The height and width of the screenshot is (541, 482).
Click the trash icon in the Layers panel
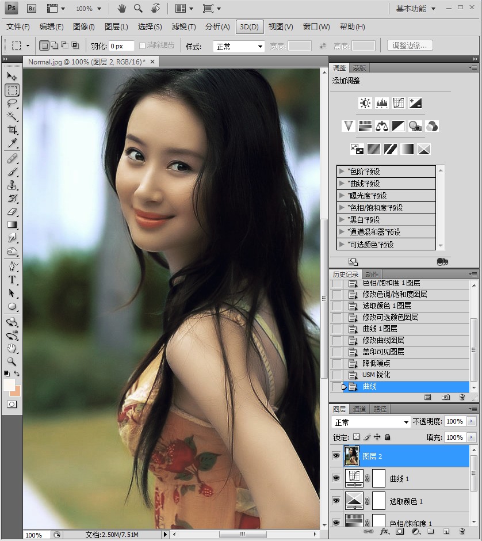461,531
